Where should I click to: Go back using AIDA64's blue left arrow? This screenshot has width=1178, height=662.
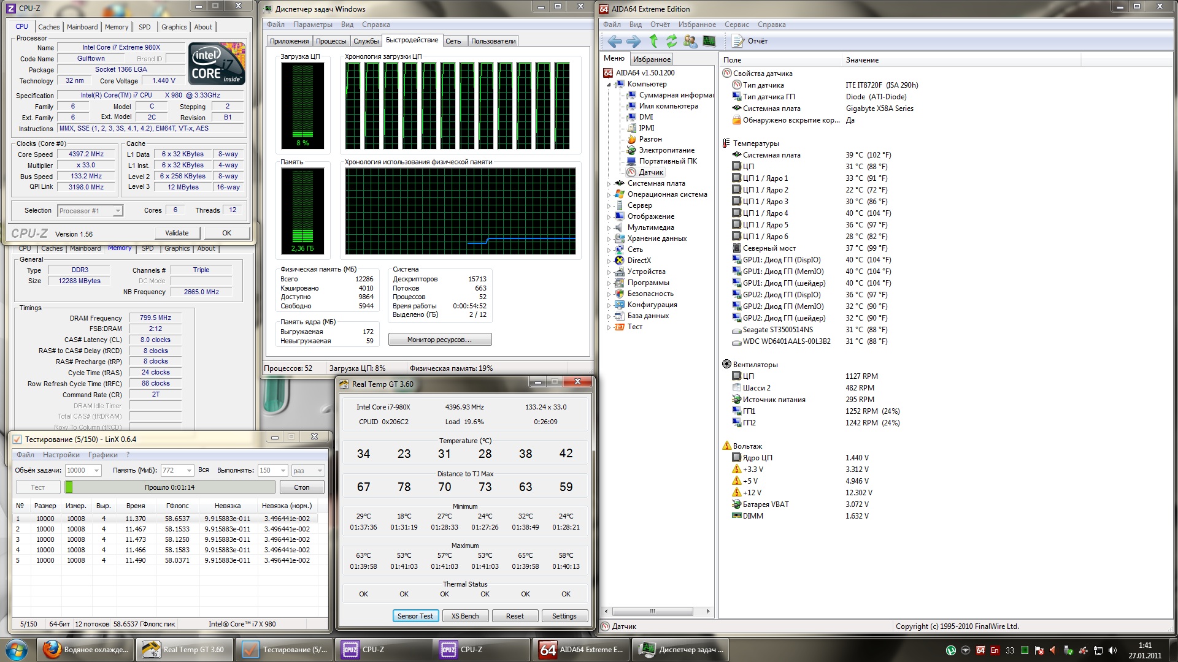coord(614,41)
